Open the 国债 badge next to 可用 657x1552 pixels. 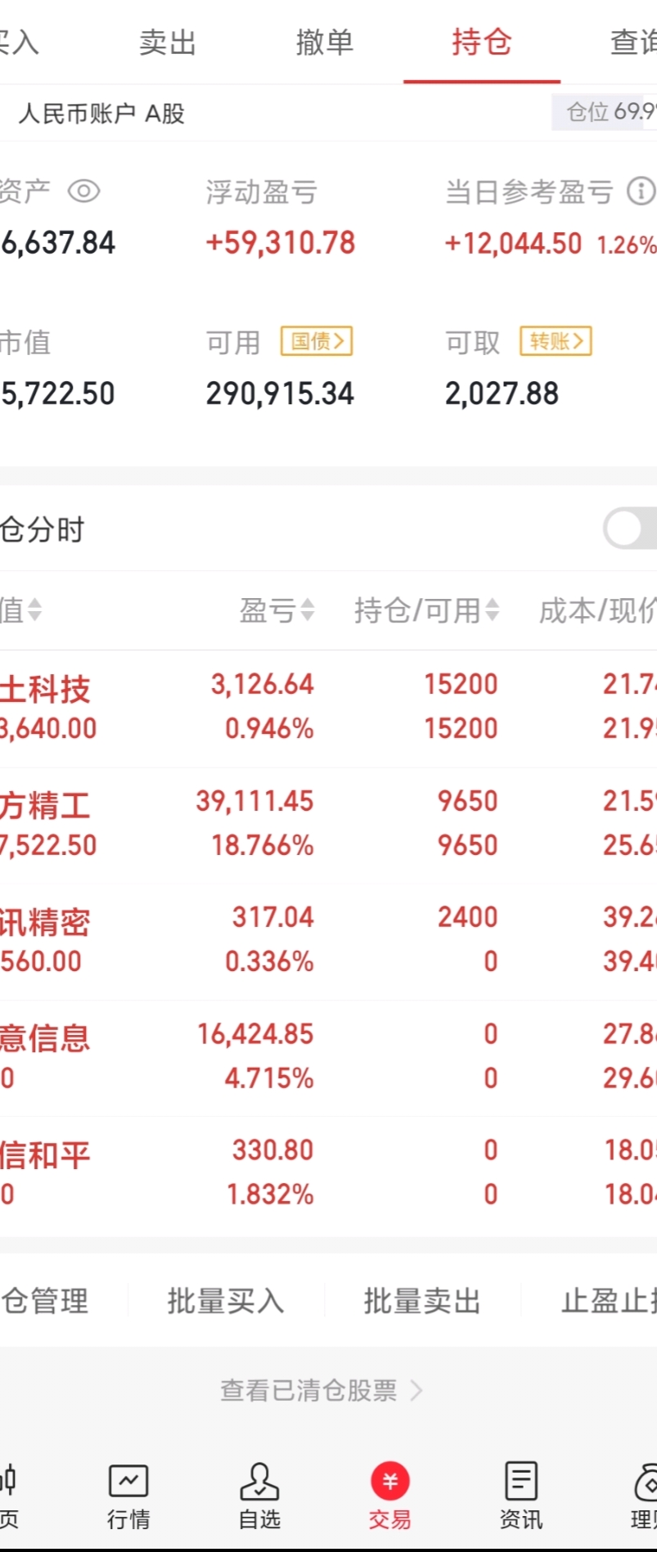pos(317,341)
